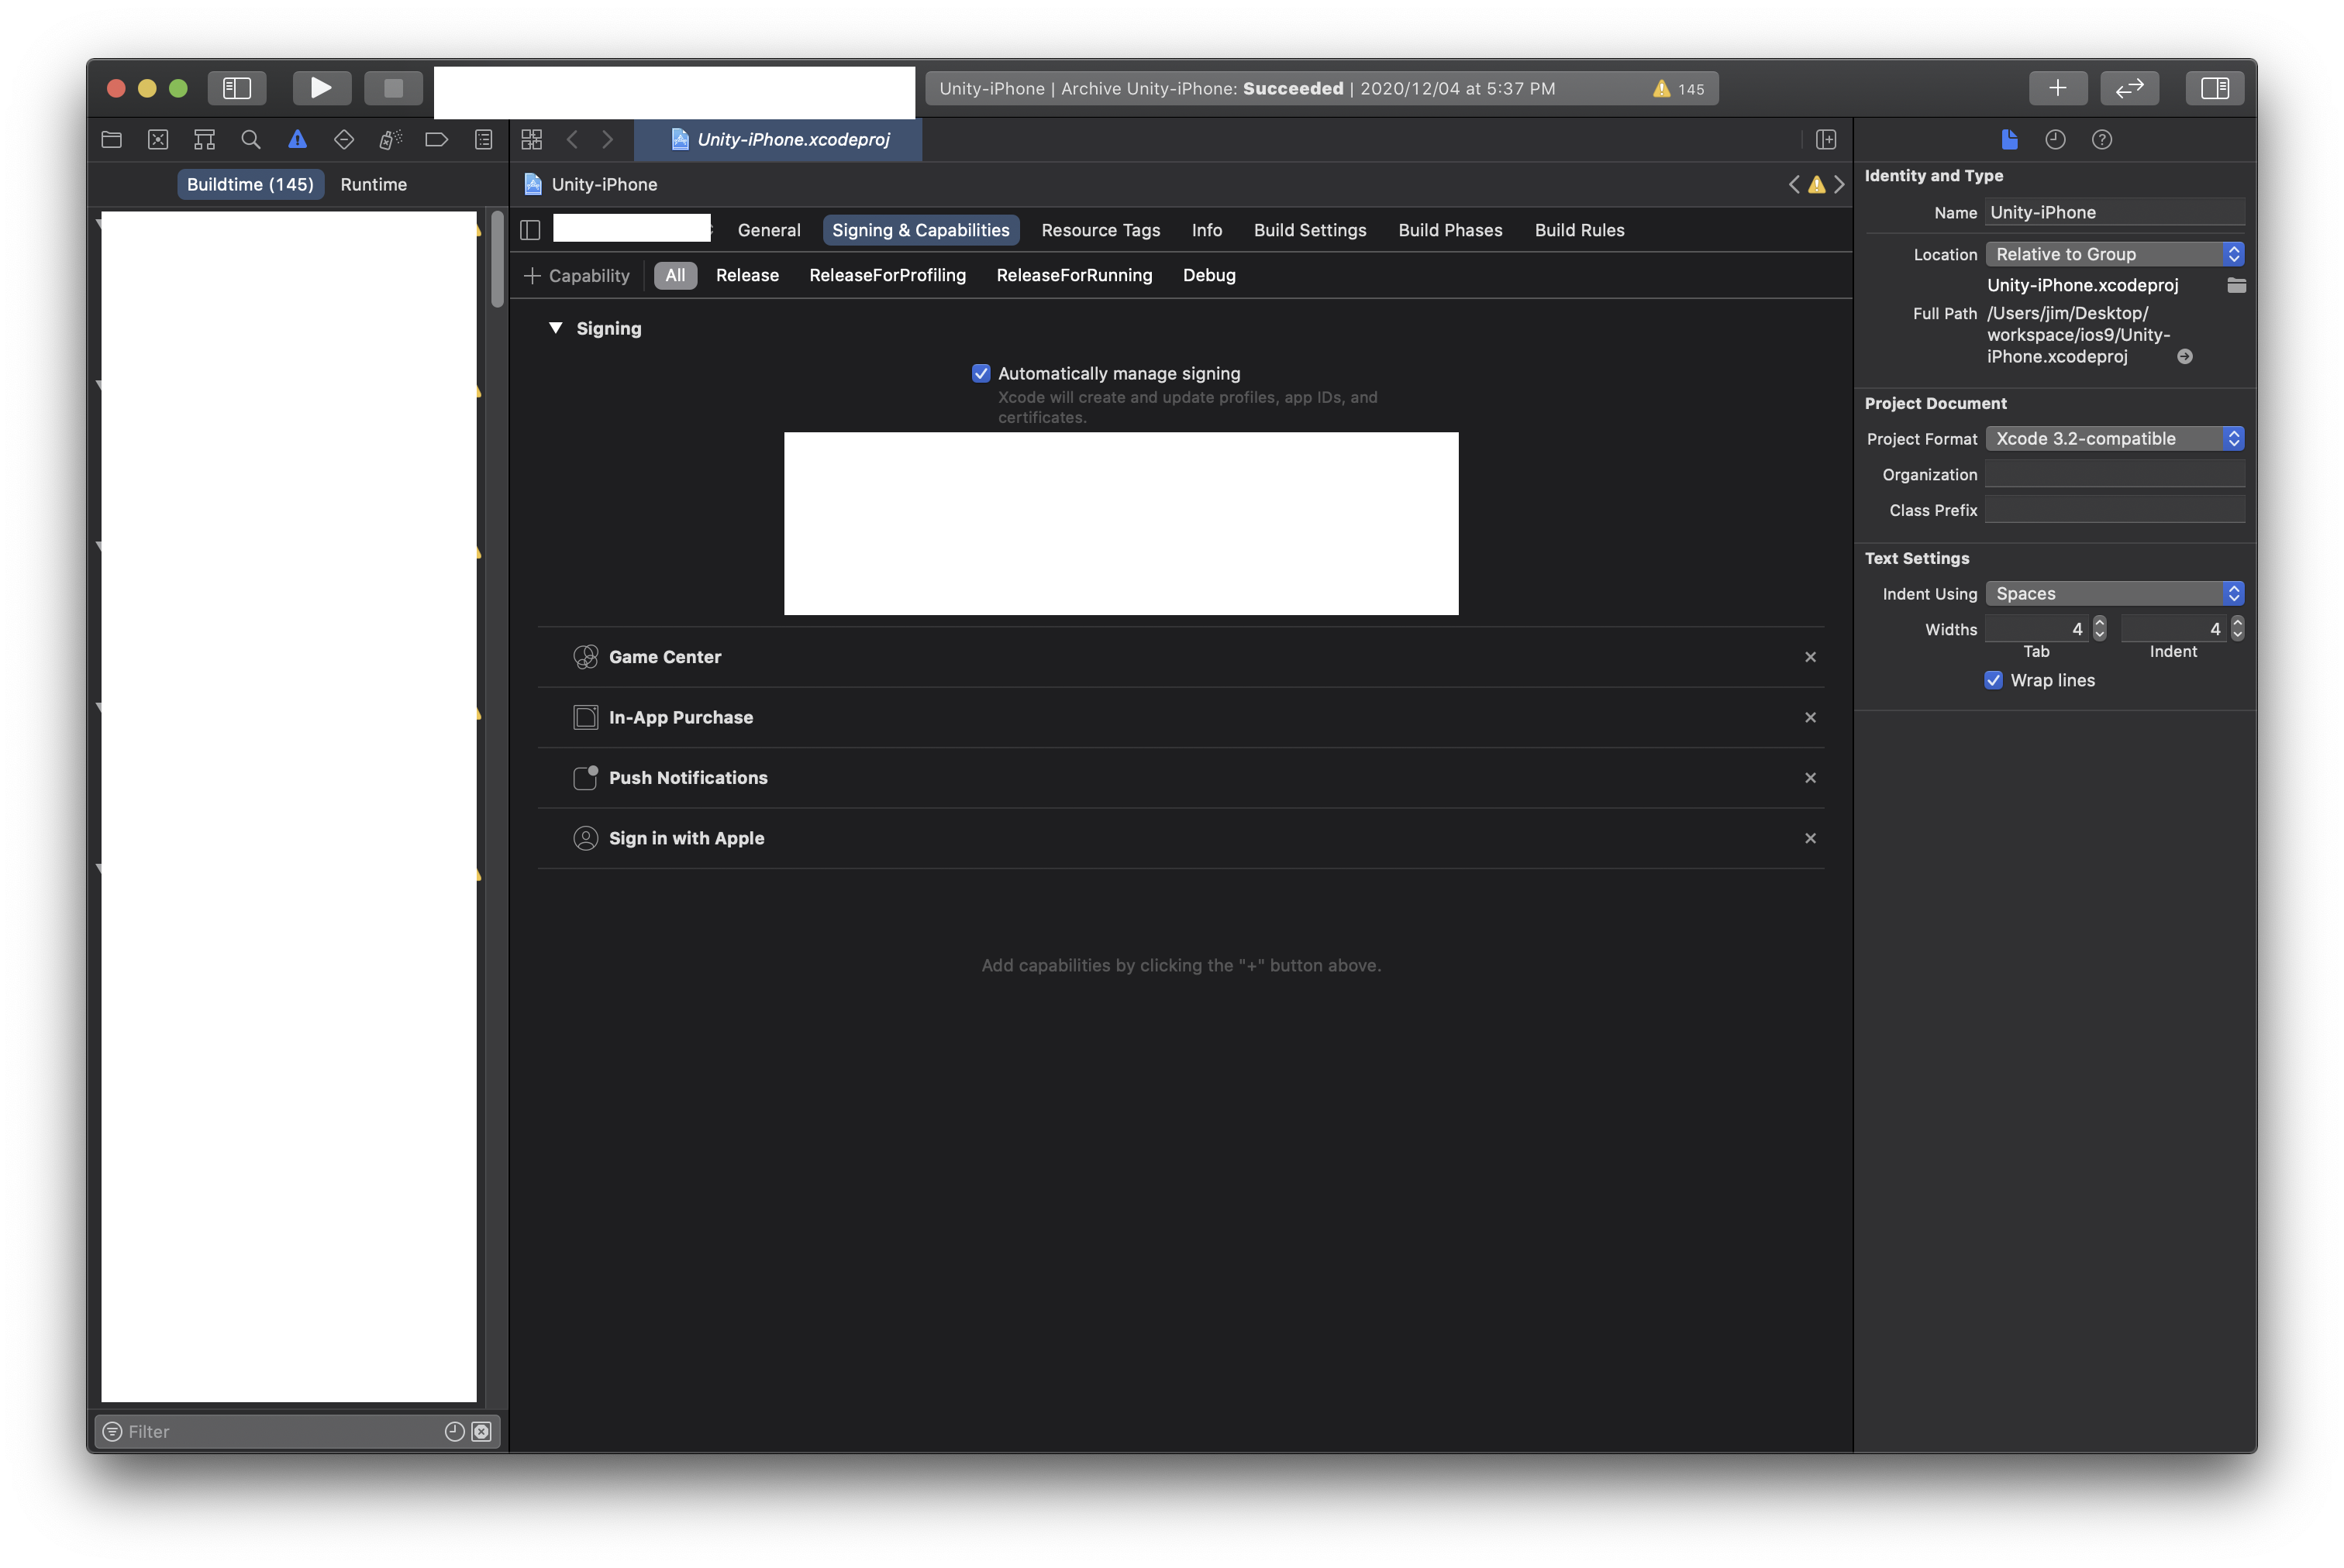Hide the projects and targets list
The height and width of the screenshot is (1568, 2344).
point(530,230)
